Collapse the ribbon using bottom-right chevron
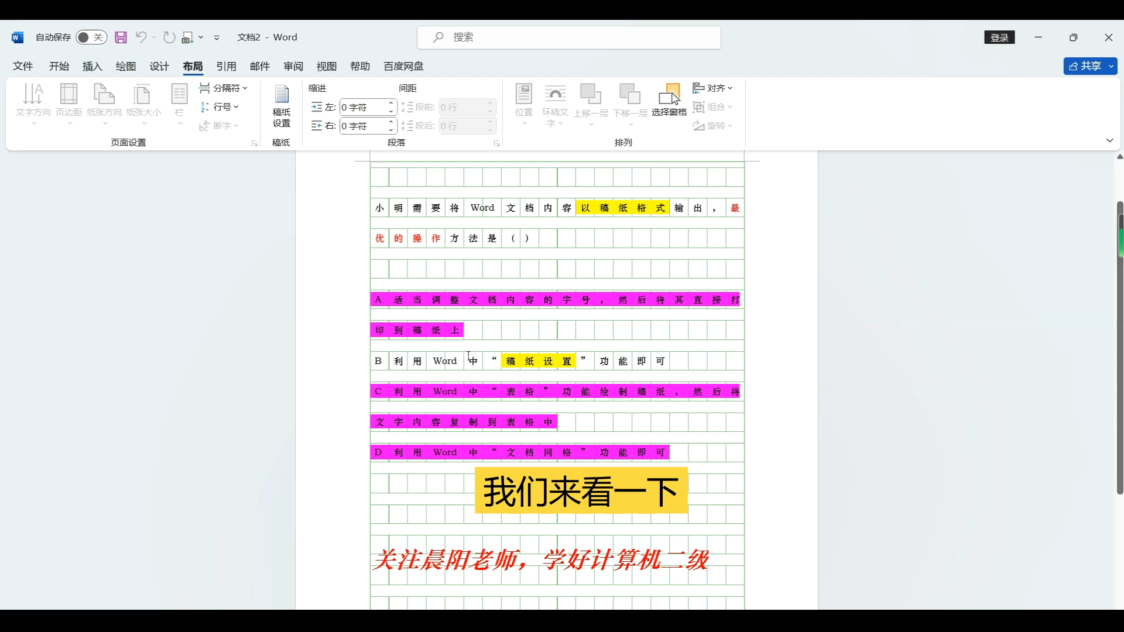Image resolution: width=1124 pixels, height=632 pixels. click(x=1110, y=140)
